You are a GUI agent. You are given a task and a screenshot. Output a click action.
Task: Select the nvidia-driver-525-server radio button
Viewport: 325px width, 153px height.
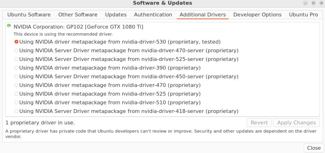click(x=16, y=59)
